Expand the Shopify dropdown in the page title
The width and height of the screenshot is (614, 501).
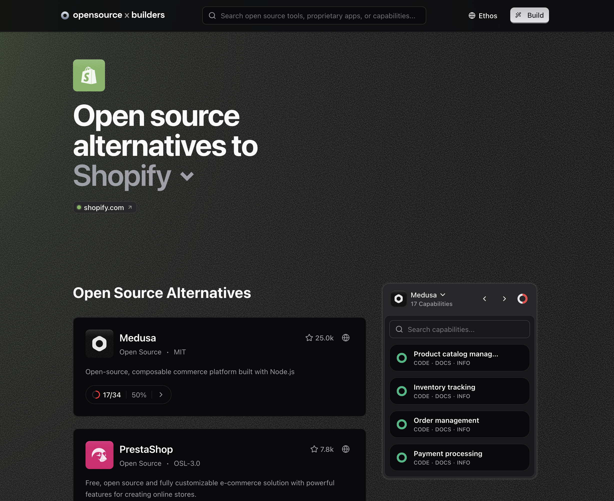coord(186,176)
